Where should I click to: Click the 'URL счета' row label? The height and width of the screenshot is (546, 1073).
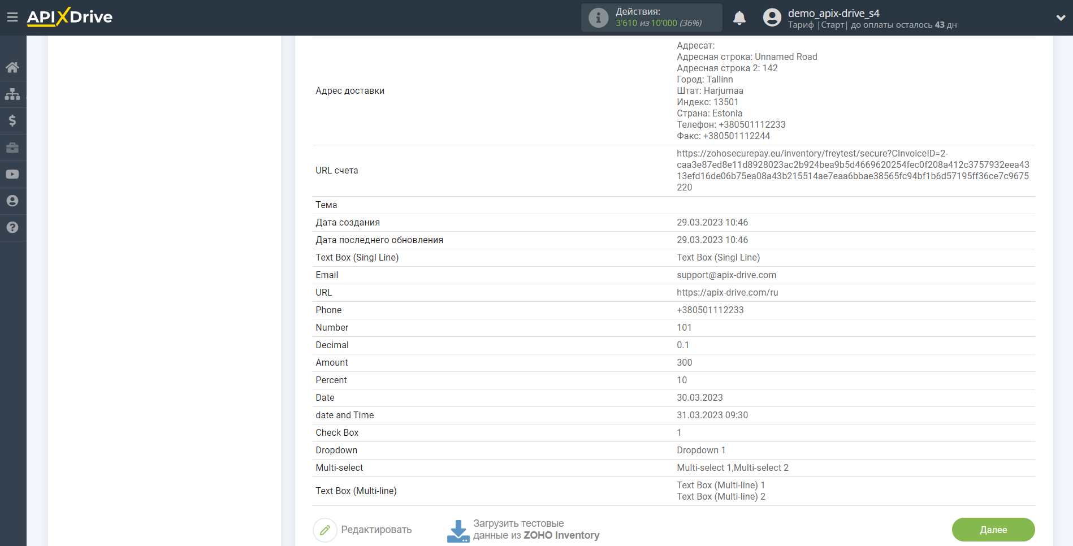pos(337,170)
